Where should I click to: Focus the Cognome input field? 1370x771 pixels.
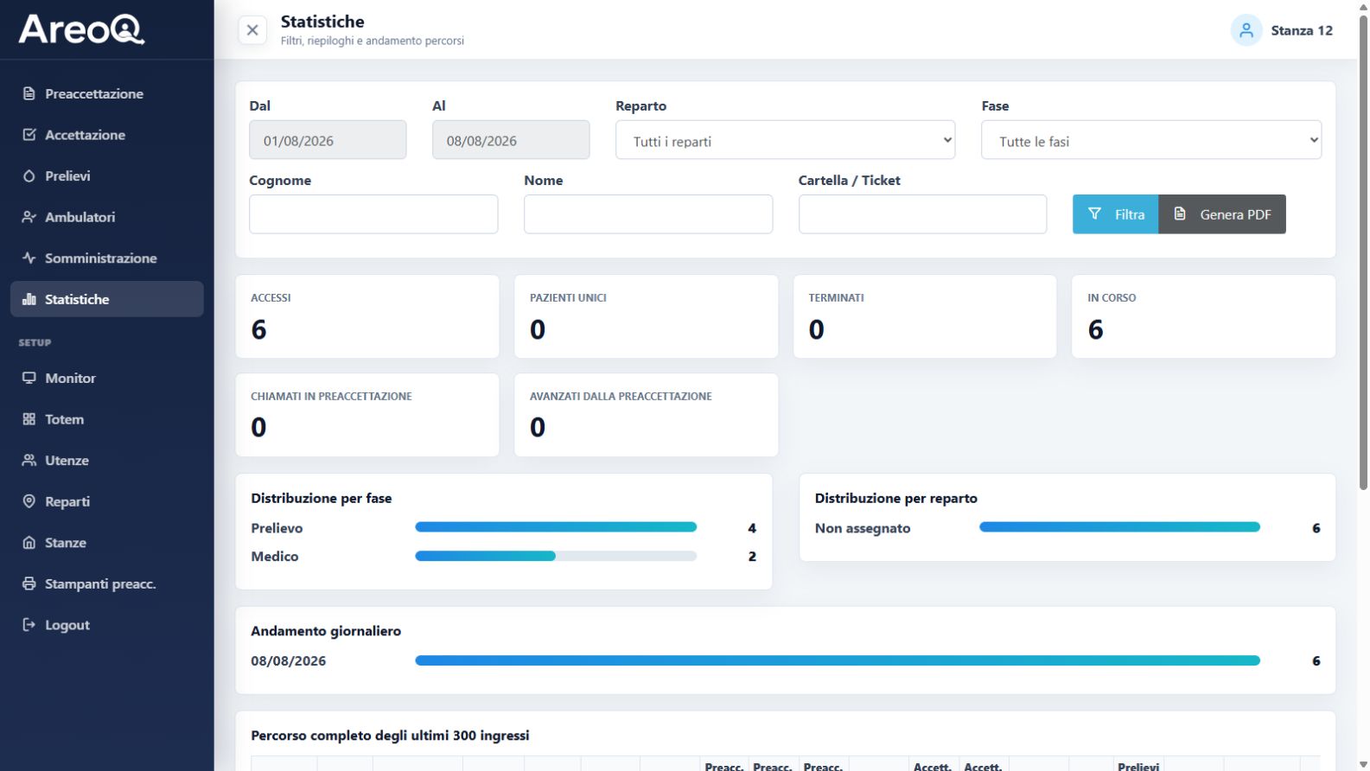point(373,214)
